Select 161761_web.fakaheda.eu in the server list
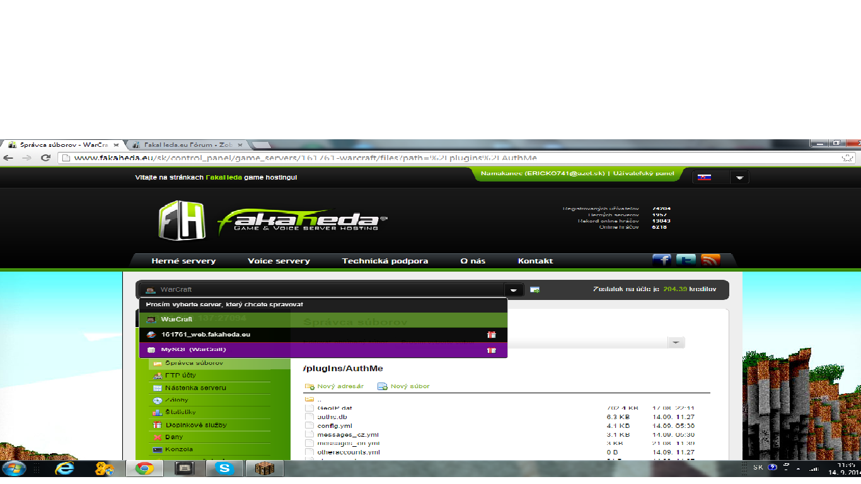 tap(323, 335)
